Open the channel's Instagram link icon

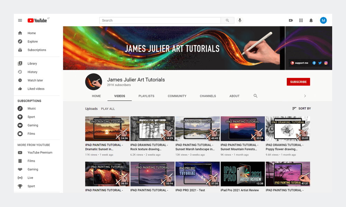point(326,63)
